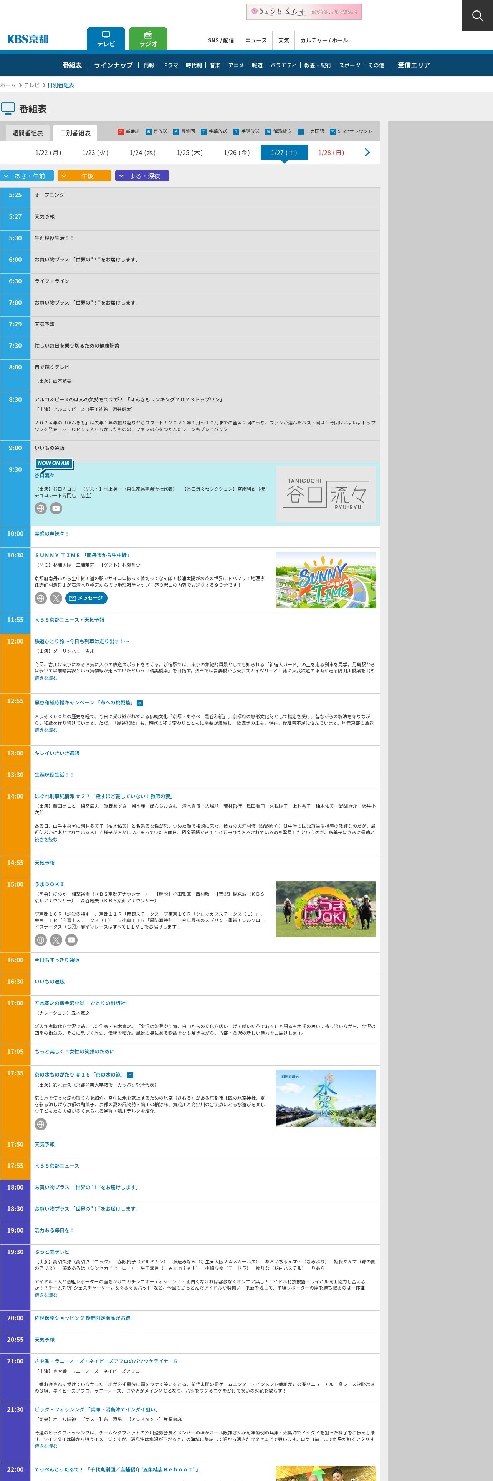Switch to the ラジオ tab
Image resolution: width=493 pixels, height=1481 pixels.
tap(148, 38)
